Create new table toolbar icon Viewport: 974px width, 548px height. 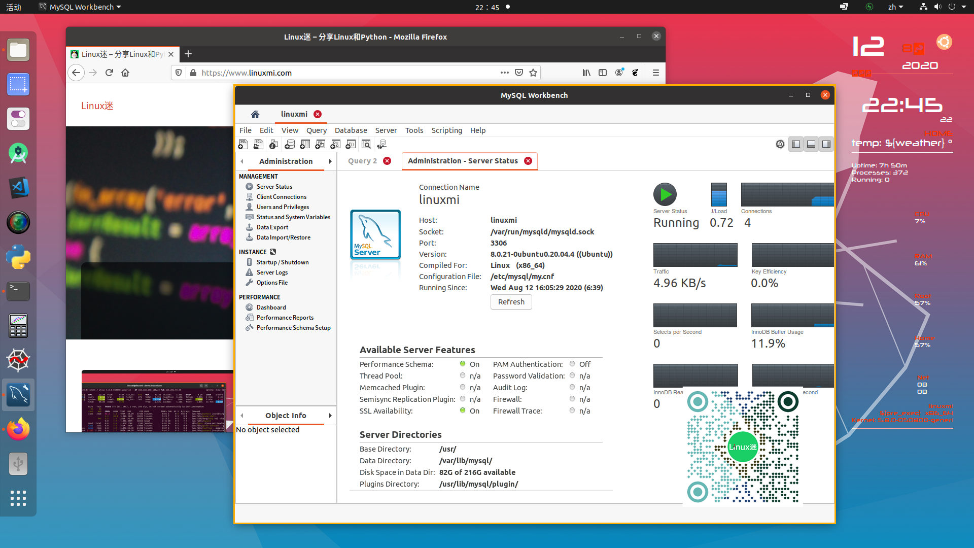point(305,145)
